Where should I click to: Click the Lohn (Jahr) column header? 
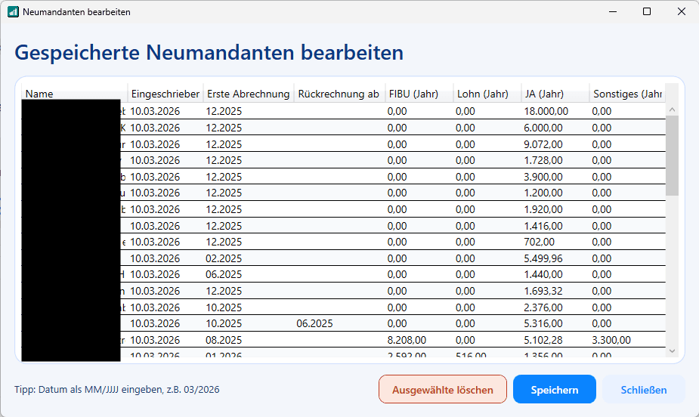(x=487, y=94)
